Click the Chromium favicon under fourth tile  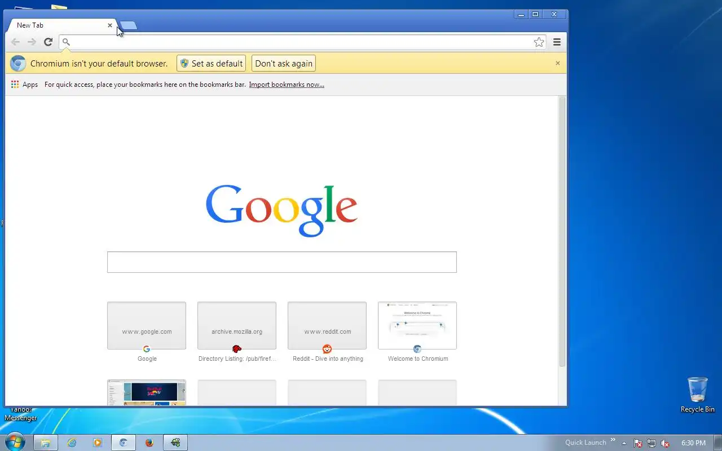[x=417, y=349]
